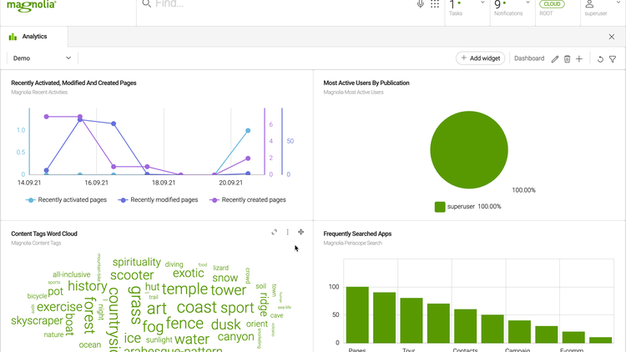The image size is (626, 352).
Task: Click the word 'coast' in cloud
Action: (x=197, y=307)
